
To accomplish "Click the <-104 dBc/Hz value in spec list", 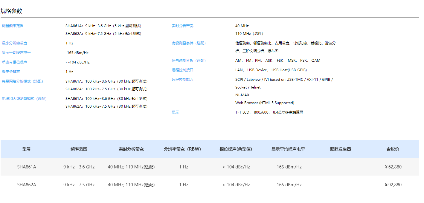I will [x=77, y=62].
